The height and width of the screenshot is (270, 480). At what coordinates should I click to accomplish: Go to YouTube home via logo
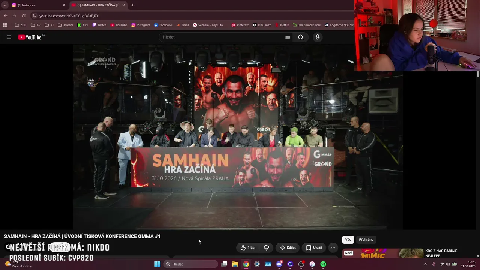[x=30, y=37]
